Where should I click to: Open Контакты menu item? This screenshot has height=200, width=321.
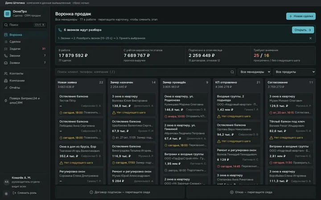tap(25, 73)
